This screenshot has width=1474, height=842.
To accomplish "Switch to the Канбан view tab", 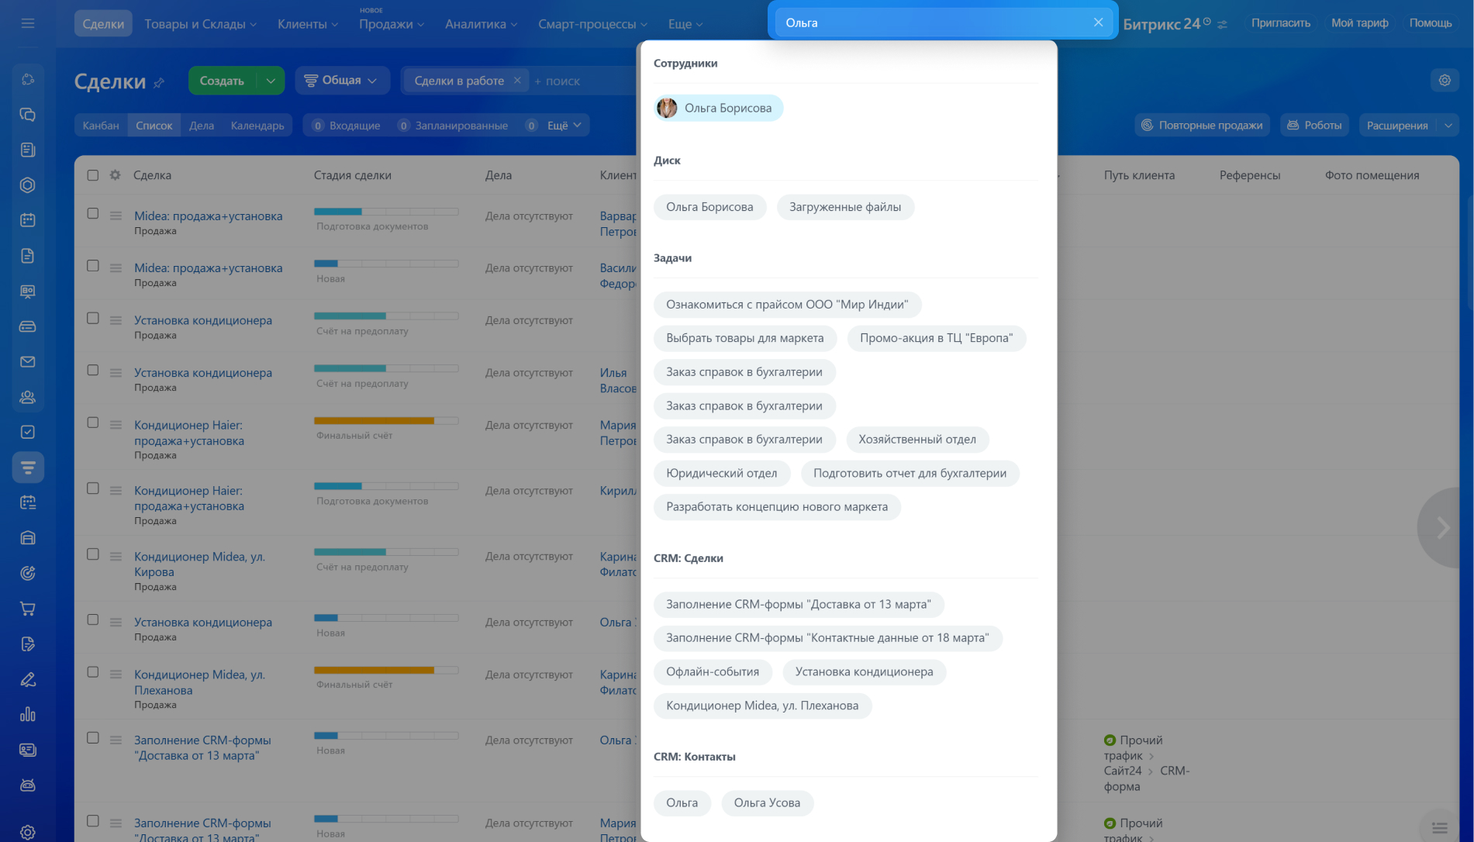I will [x=101, y=126].
